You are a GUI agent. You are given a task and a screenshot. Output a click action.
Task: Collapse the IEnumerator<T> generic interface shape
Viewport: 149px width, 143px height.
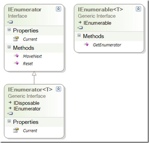[x=58, y=89]
